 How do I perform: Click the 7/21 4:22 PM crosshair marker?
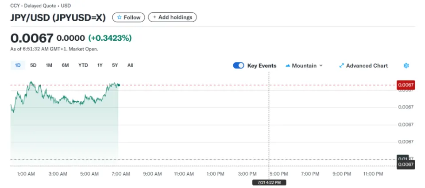tap(269, 182)
